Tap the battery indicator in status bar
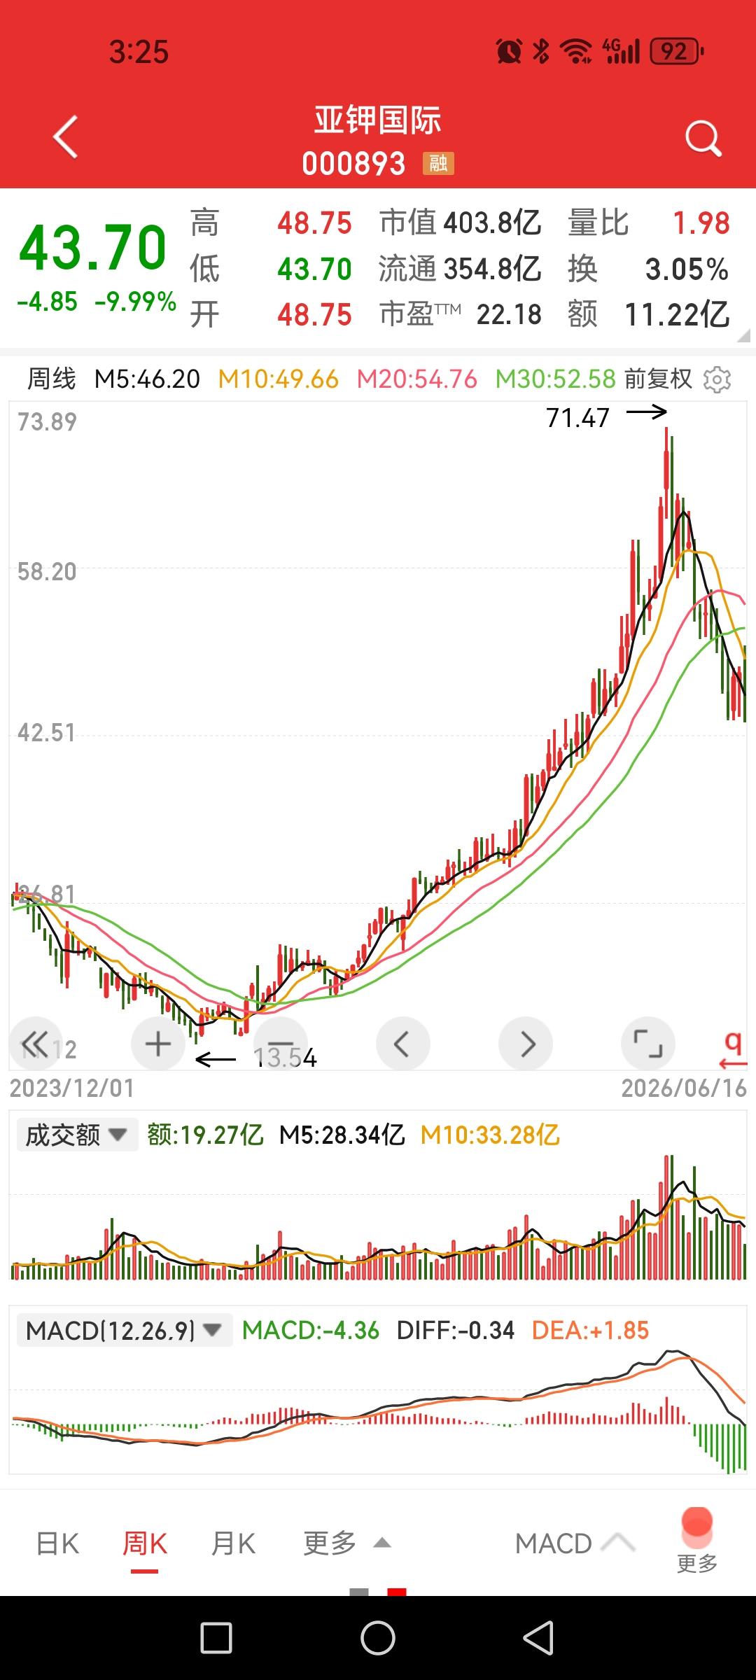This screenshot has height=1680, width=756. [x=677, y=51]
